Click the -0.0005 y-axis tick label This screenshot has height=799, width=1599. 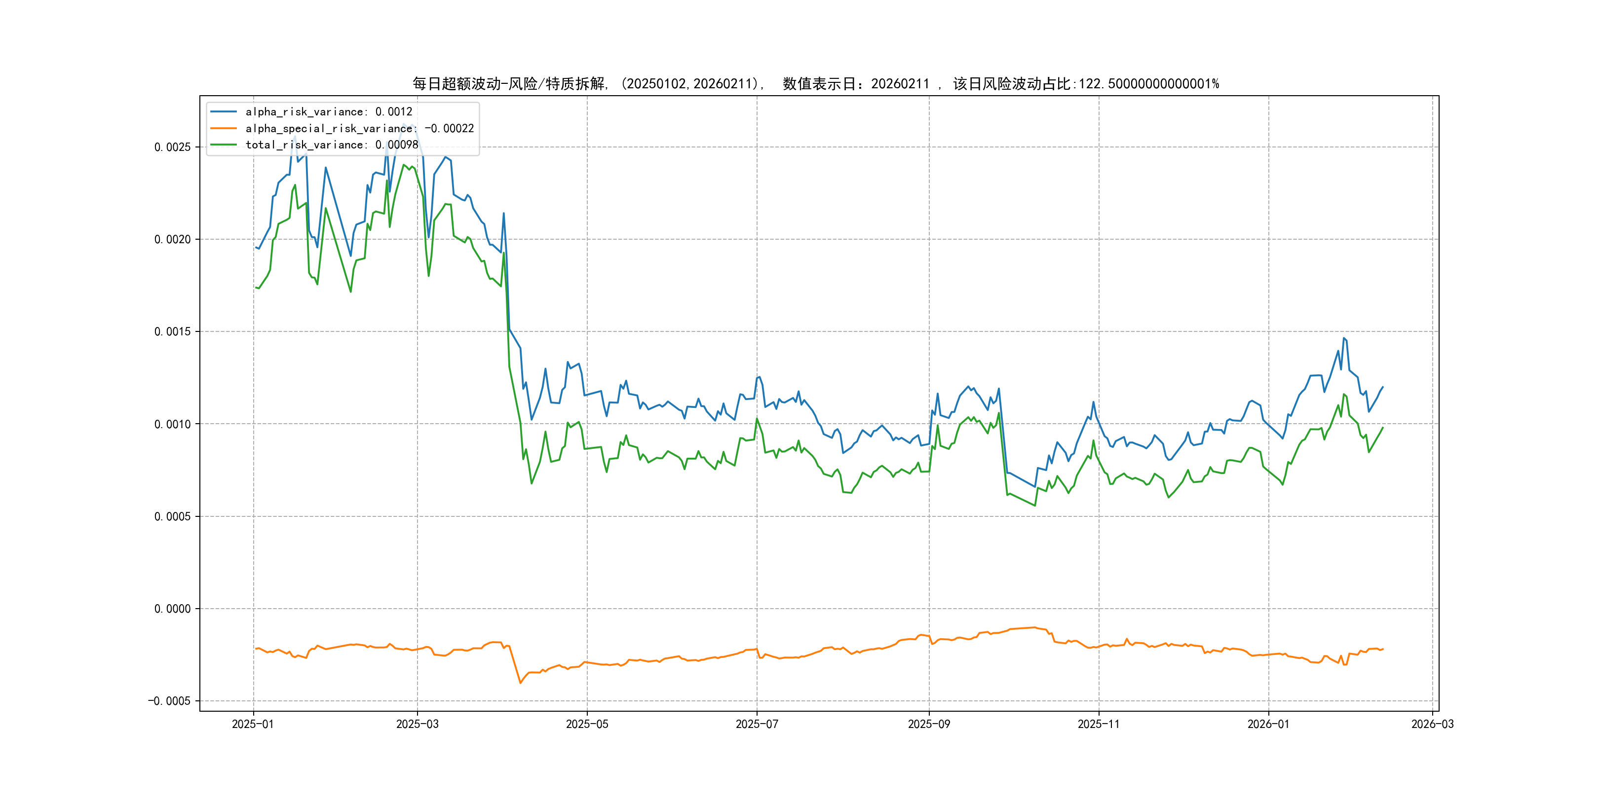point(169,701)
